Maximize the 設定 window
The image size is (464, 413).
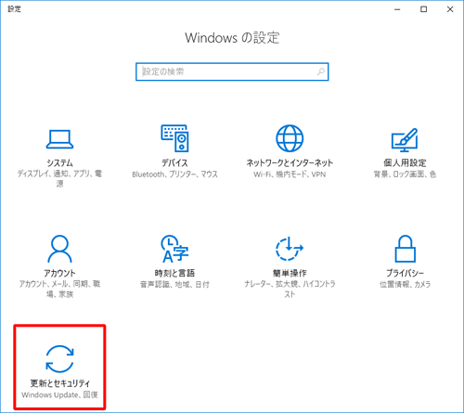424,9
